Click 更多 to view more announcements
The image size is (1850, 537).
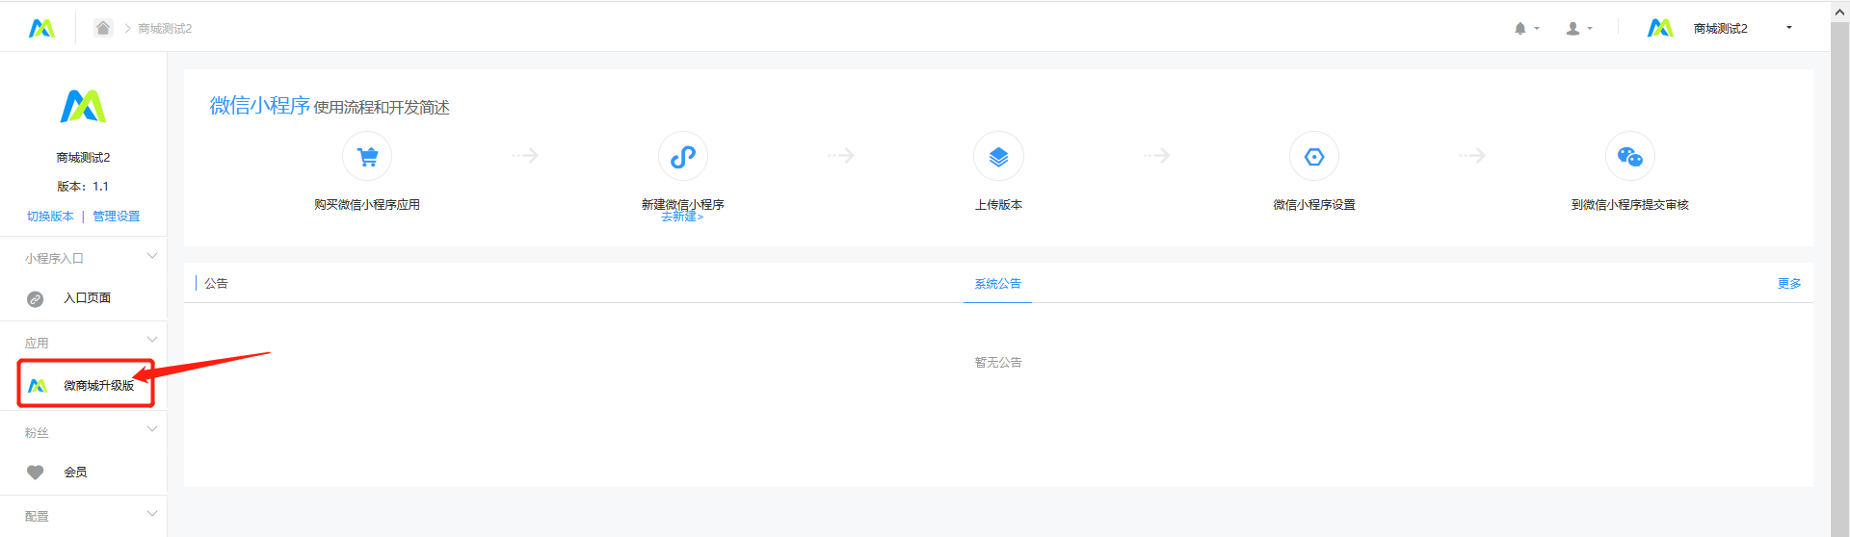[x=1789, y=284]
